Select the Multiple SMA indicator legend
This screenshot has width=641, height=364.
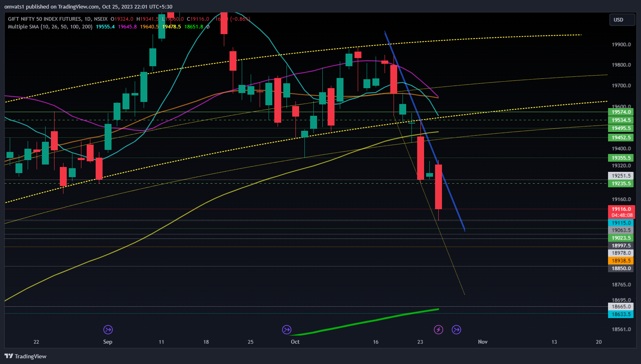point(50,27)
